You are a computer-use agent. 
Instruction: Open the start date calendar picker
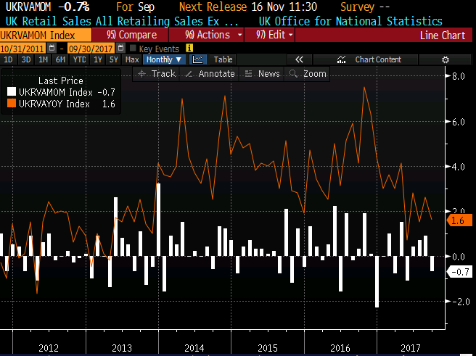(x=51, y=49)
